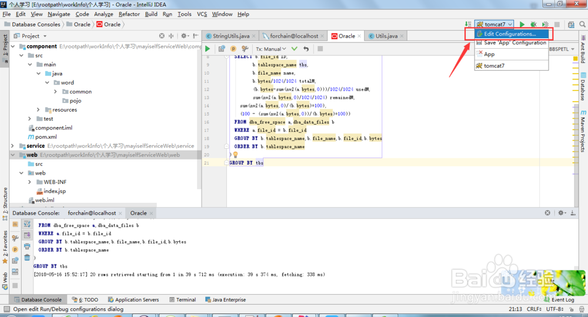Print the console output with printer icon
588x317 pixels.
27,246
